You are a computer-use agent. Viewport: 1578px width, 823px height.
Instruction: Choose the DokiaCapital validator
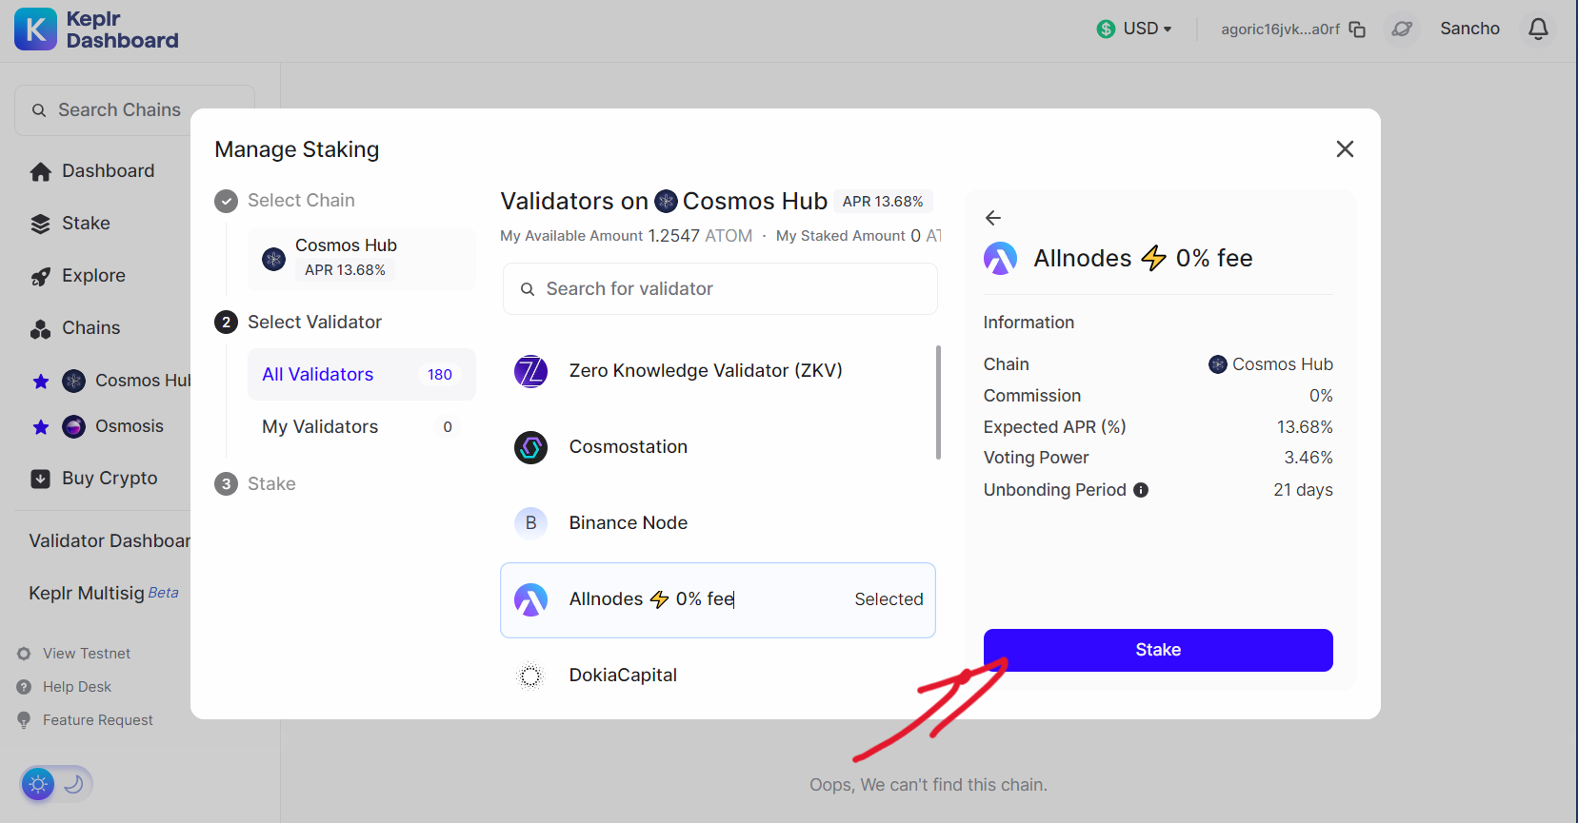(x=718, y=676)
